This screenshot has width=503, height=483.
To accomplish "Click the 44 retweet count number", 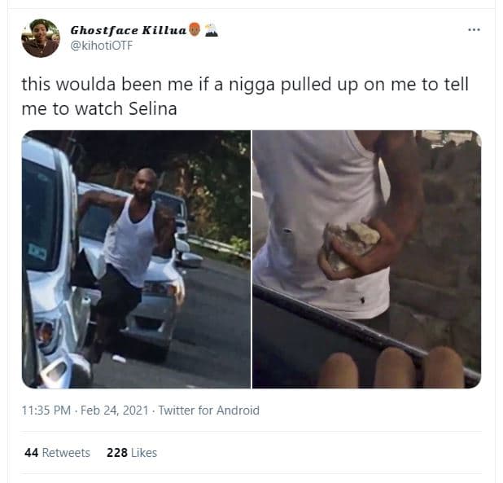I will (32, 453).
